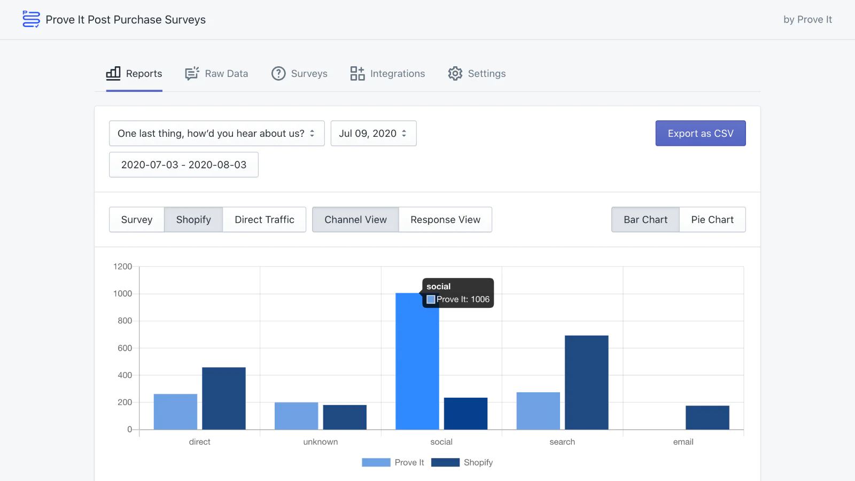The width and height of the screenshot is (855, 481).
Task: Click the 'by Prove It' text
Action: pos(807,19)
